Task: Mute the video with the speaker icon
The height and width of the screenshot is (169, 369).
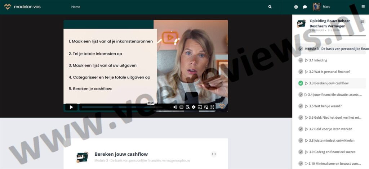Action: click(x=175, y=107)
